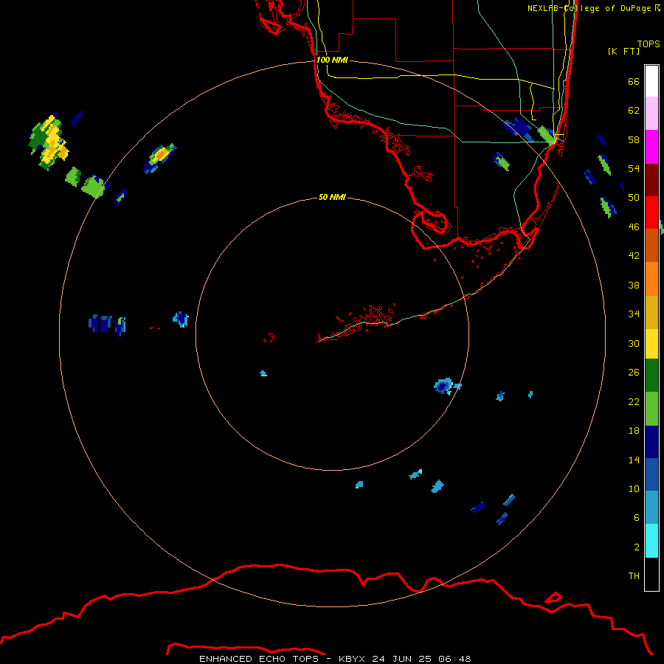
Task: Click the "62" scale value
Action: [634, 111]
